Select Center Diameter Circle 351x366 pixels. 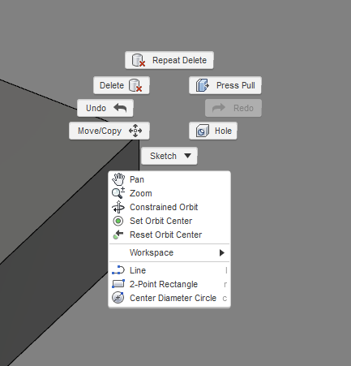(169, 298)
